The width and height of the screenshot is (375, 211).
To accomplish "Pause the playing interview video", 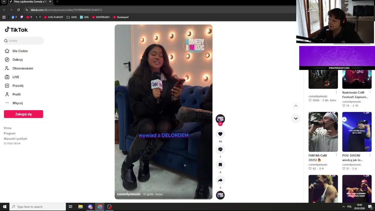I will click(163, 112).
